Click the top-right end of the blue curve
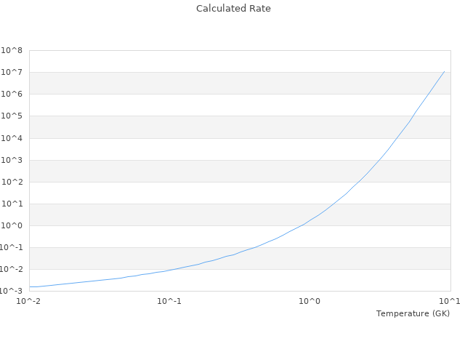 (444, 71)
